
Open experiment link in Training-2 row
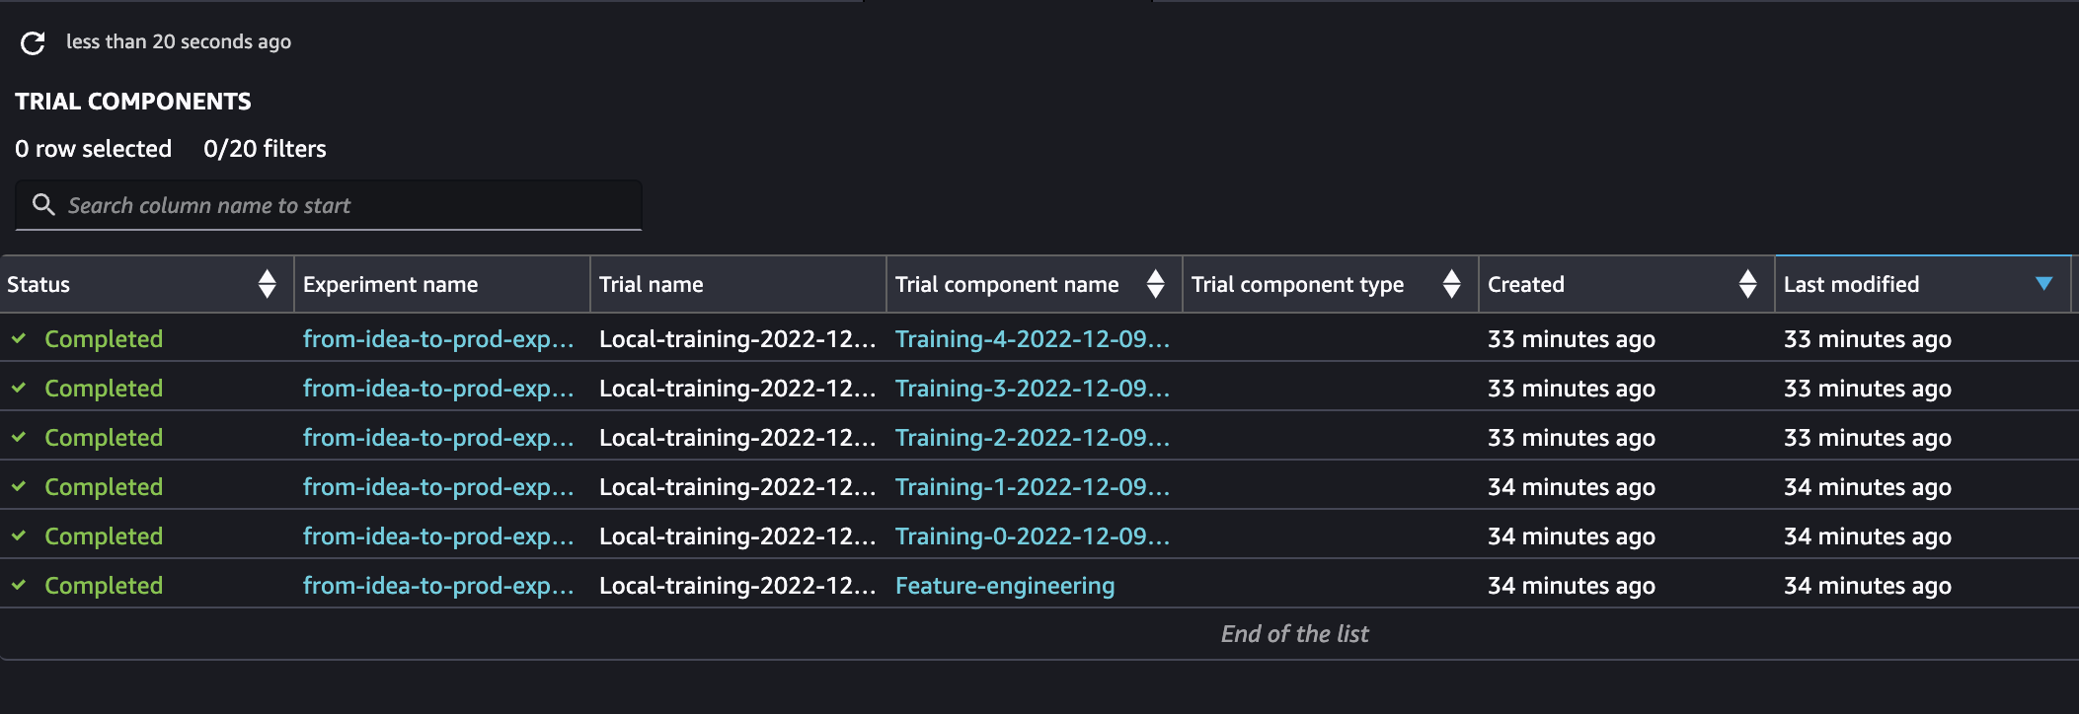tap(438, 437)
